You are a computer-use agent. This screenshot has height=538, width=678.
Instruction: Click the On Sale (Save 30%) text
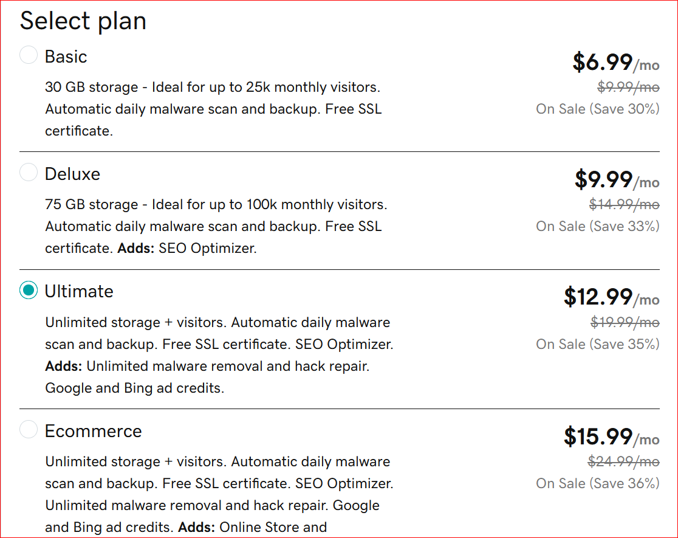597,109
